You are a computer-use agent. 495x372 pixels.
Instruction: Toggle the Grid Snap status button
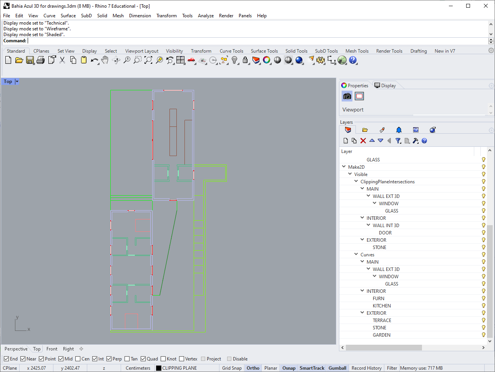pyautogui.click(x=232, y=368)
